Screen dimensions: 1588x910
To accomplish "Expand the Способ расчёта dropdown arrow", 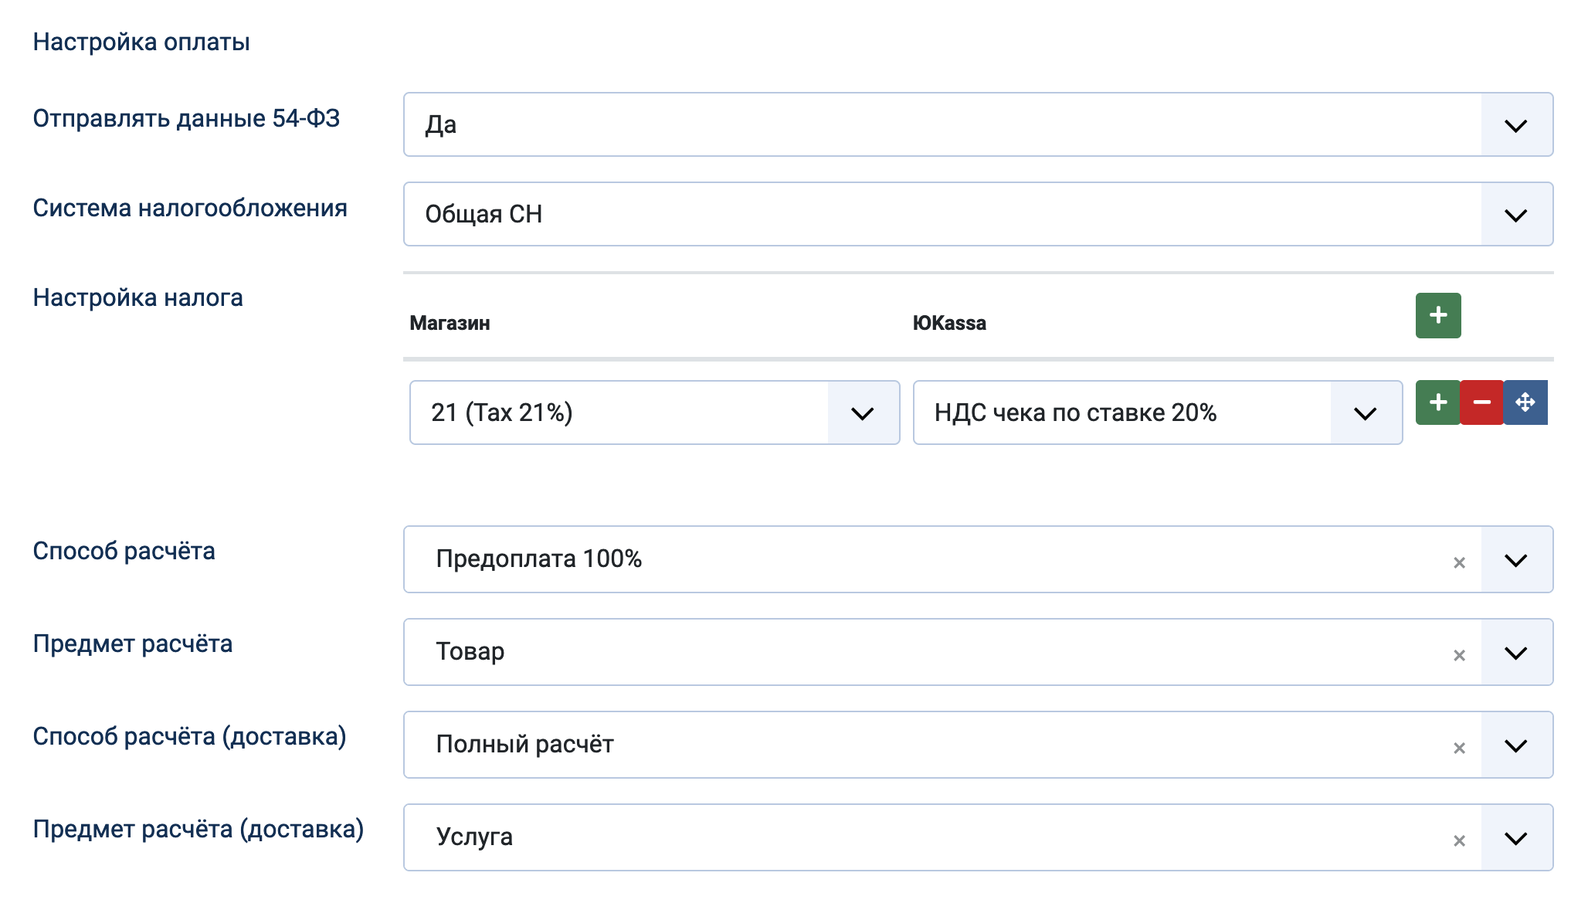I will [1516, 560].
